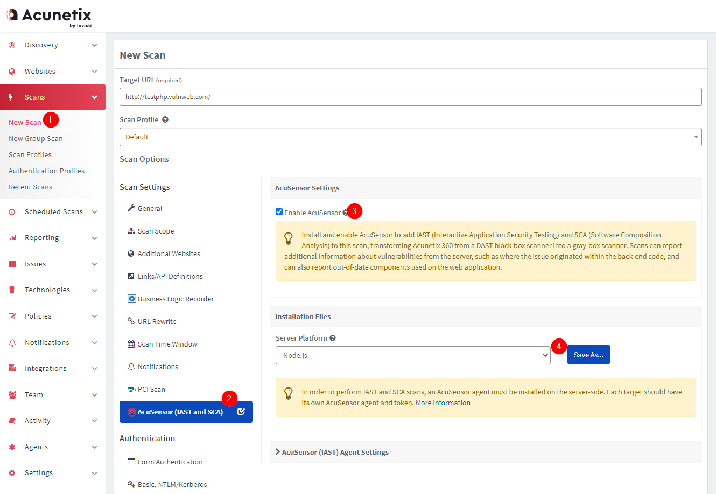
Task: Click the Team people icon
Action: (x=12, y=395)
